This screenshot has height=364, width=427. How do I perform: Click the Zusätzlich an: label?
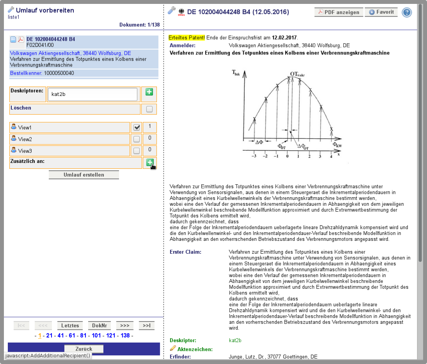(27, 161)
